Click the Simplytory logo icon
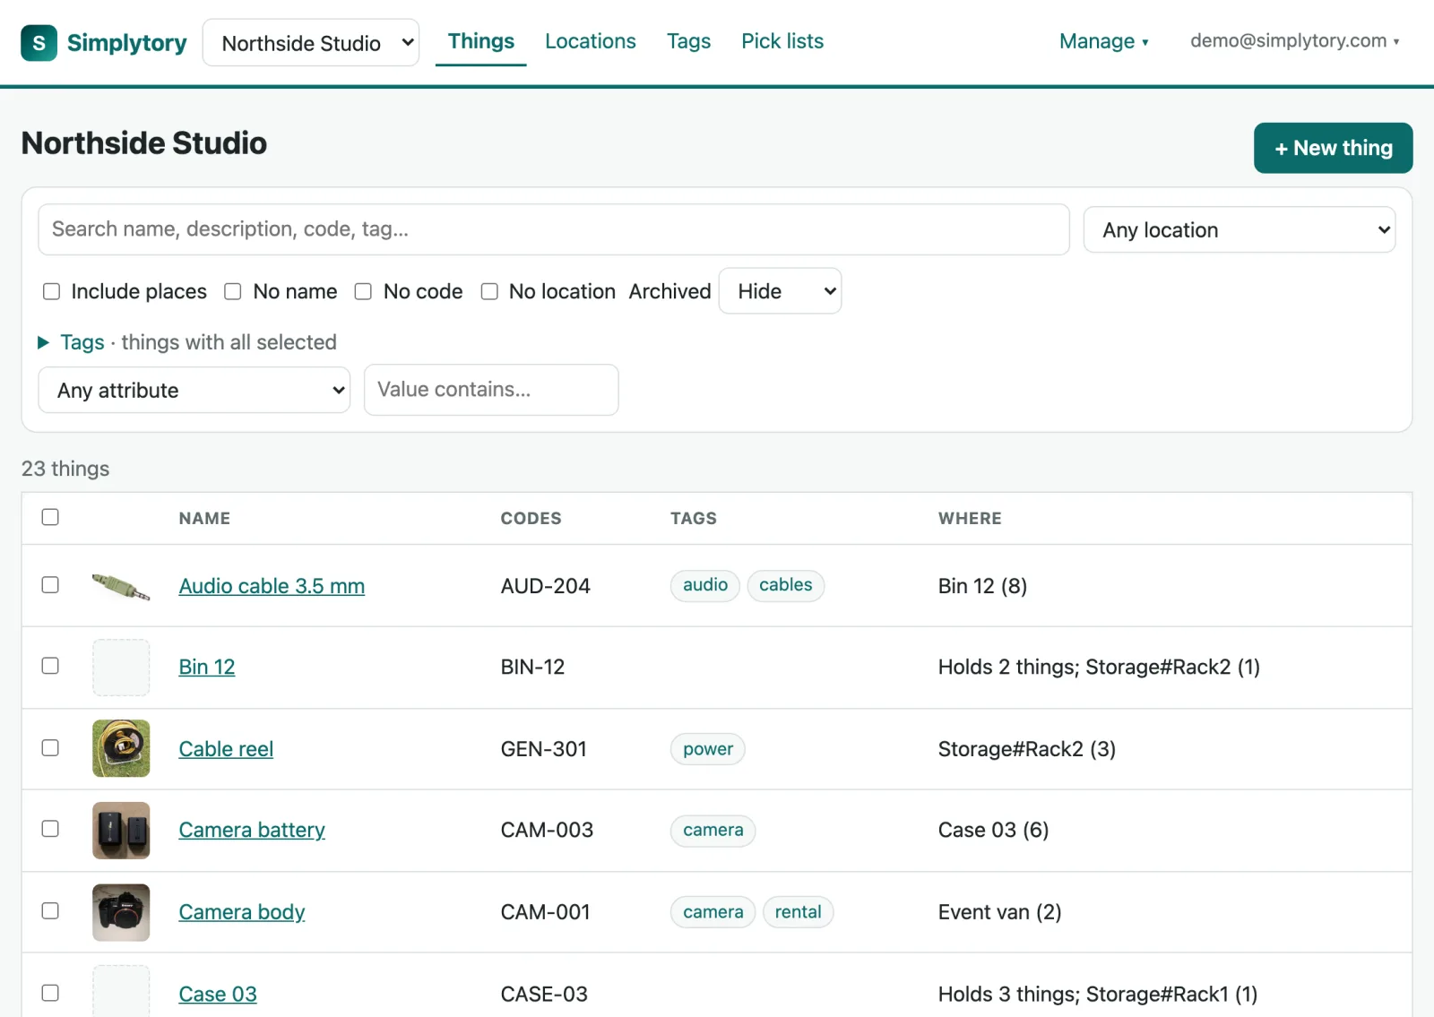The width and height of the screenshot is (1434, 1017). tap(39, 43)
